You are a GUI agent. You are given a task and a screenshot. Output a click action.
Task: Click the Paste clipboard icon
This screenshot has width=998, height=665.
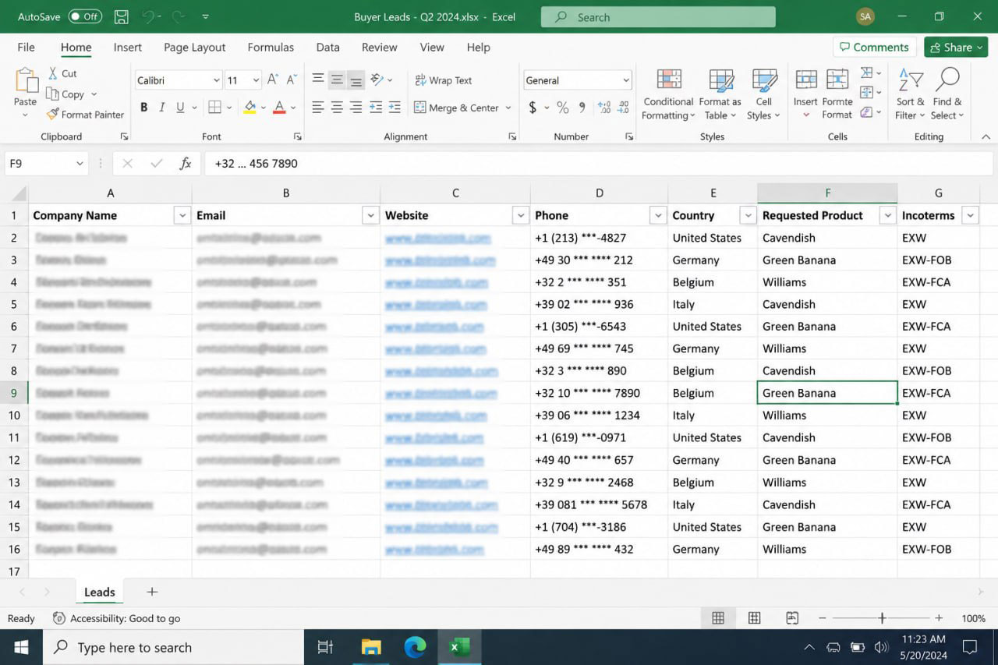[x=26, y=80]
